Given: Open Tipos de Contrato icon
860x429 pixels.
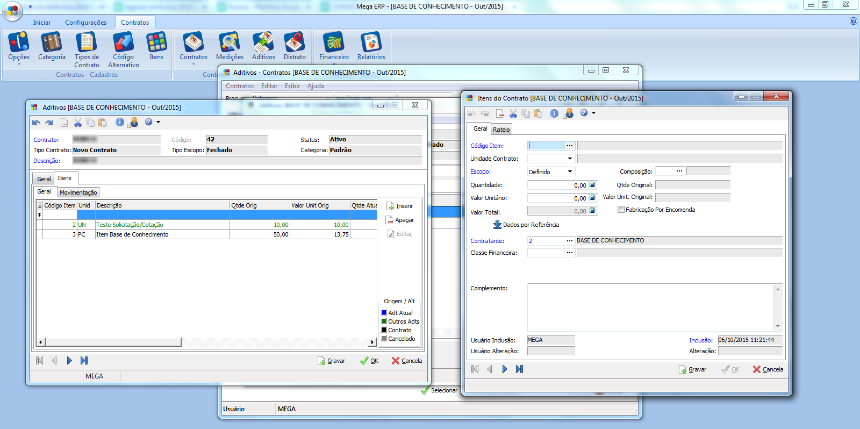Looking at the screenshot, I should coord(87,49).
